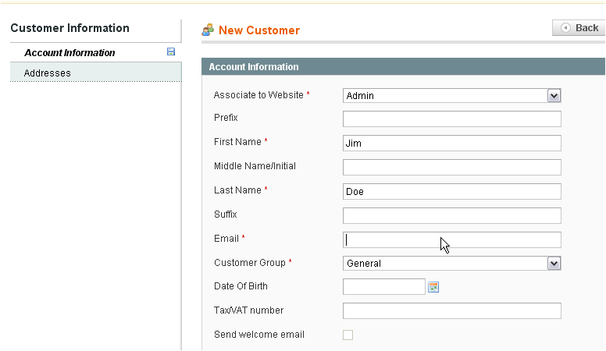Click the save disk icon beside Account Information
Image resolution: width=606 pixels, height=351 pixels.
171,51
